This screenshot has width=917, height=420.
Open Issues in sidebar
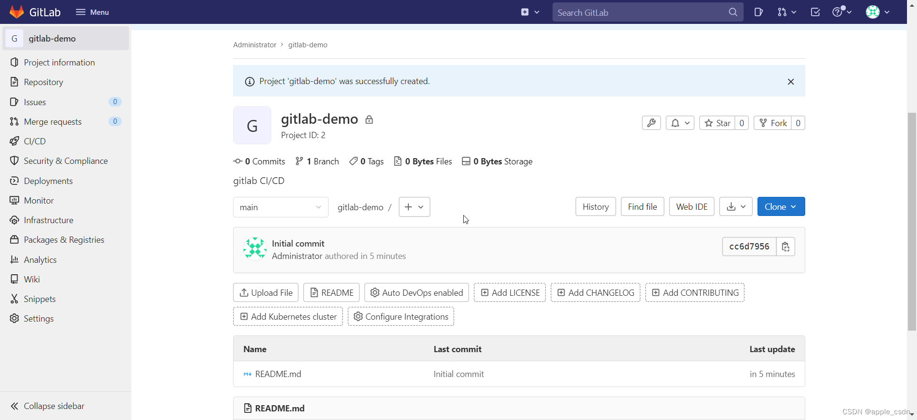click(x=65, y=102)
